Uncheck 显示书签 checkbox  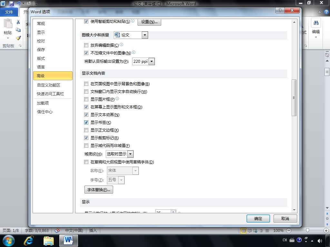tap(86, 122)
